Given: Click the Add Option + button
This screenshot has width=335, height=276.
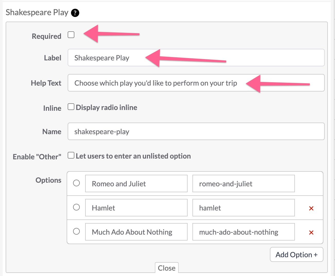Looking at the screenshot, I should [x=296, y=254].
